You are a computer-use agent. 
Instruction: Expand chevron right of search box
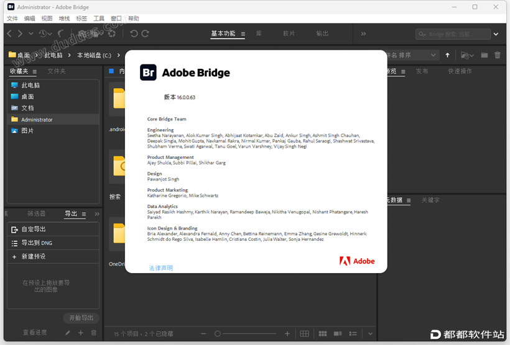(496, 34)
